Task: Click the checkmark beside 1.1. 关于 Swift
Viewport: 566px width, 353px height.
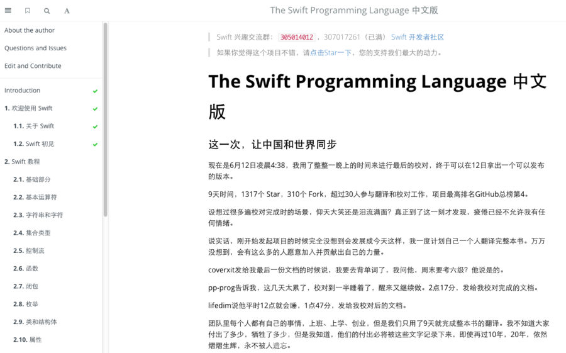Action: click(96, 126)
